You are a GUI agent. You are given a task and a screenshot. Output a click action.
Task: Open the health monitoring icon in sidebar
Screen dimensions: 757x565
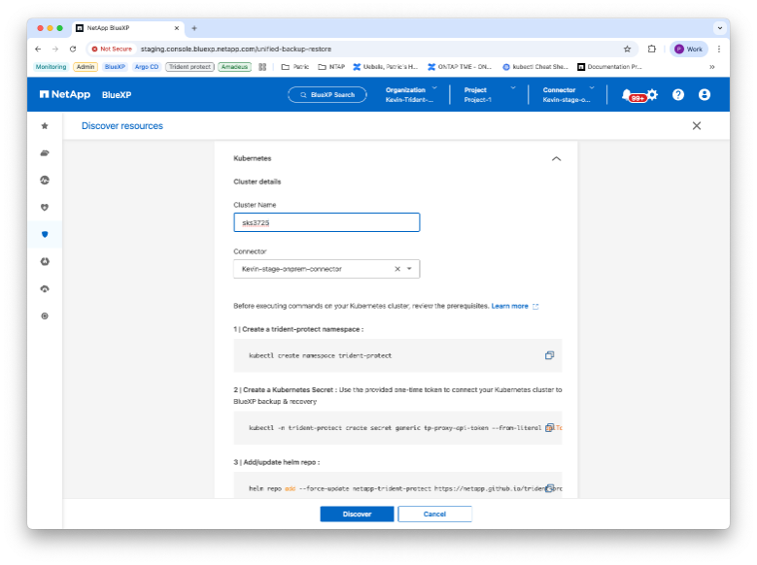45,180
